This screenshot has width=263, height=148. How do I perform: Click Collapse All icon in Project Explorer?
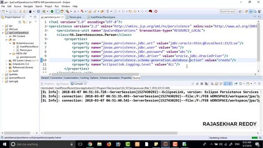click(x=20, y=22)
